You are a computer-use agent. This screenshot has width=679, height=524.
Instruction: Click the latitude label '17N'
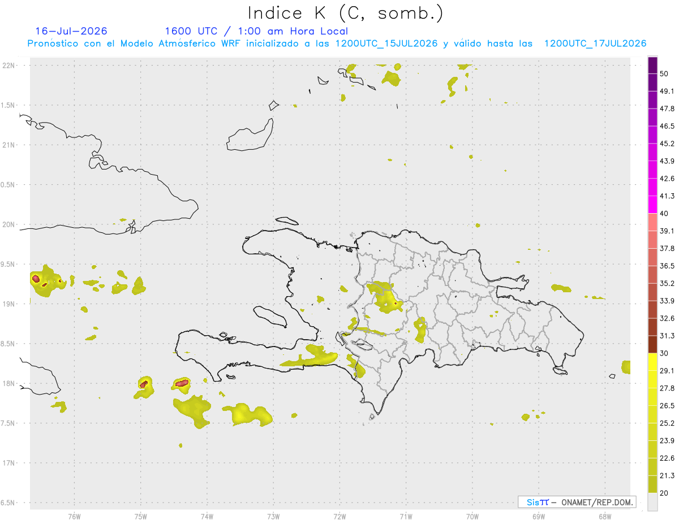click(x=8, y=463)
